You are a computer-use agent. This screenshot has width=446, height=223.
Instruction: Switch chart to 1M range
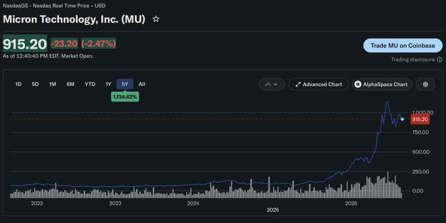tap(53, 84)
